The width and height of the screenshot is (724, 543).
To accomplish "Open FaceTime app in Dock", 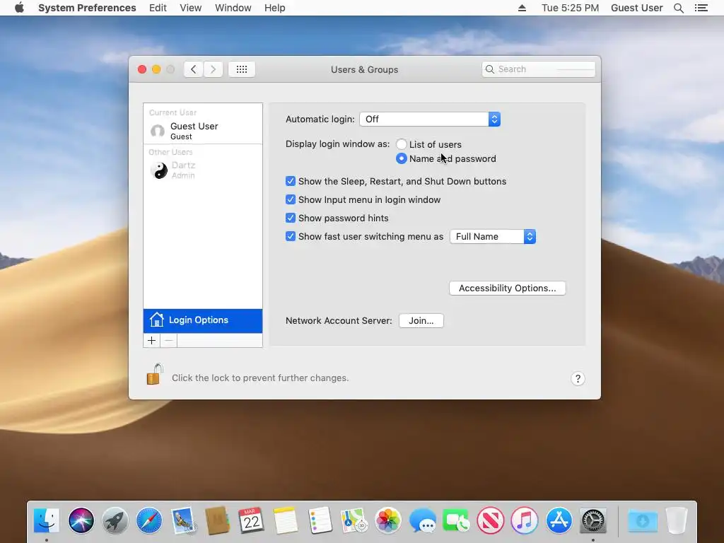I will [x=456, y=520].
